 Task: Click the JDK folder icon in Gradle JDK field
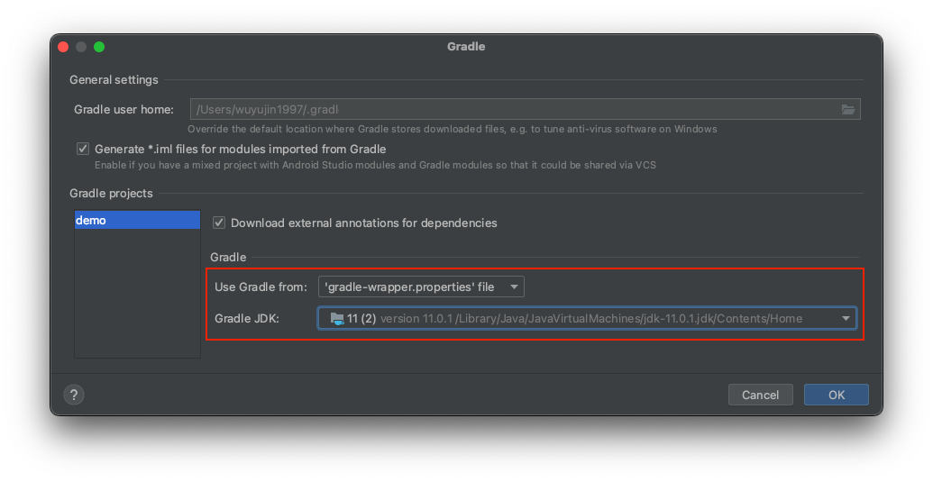coord(337,319)
